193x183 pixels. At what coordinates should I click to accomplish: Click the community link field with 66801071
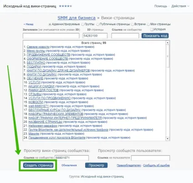pyautogui.click(x=71, y=158)
